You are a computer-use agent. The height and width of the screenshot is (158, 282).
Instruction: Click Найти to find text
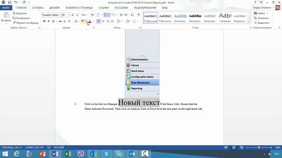tap(260, 13)
